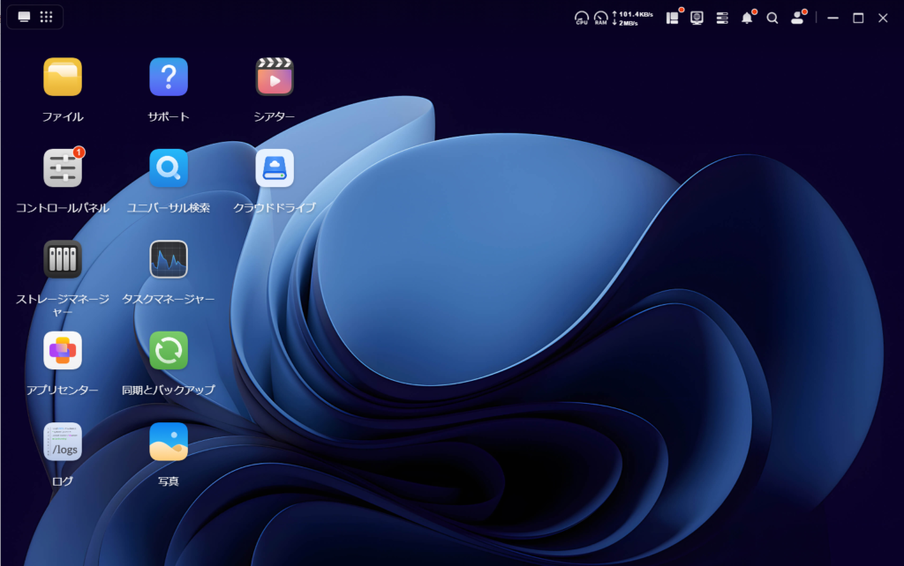Open アプリセンター app store
The height and width of the screenshot is (566, 904).
click(63, 350)
